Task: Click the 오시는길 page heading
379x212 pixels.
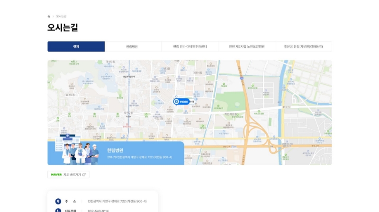Action: pos(63,27)
